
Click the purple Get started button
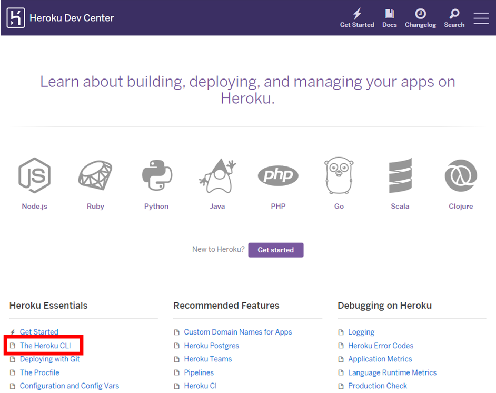(x=276, y=250)
